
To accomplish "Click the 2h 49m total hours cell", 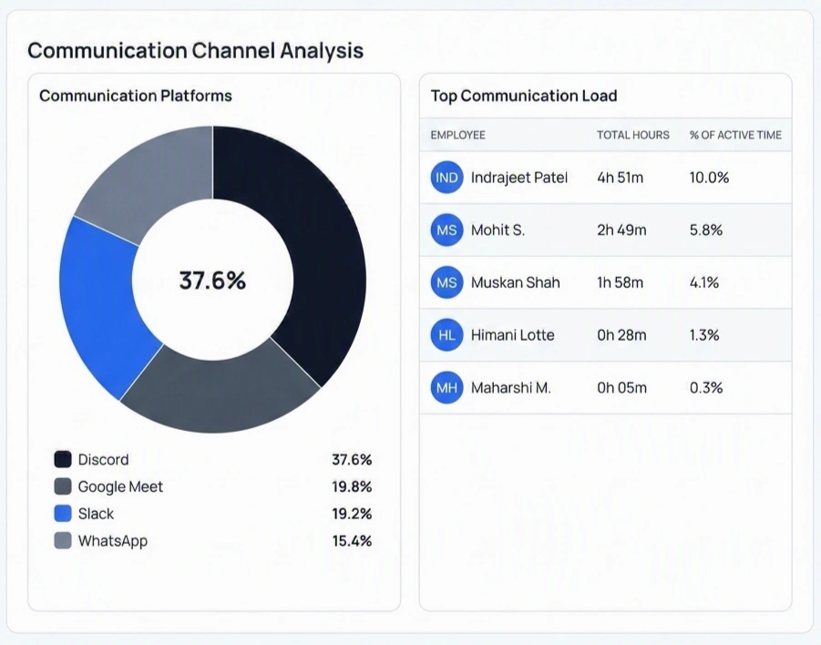I will [622, 230].
